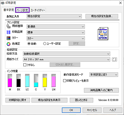Image resolution: width=124 pixels, height=115 pixels.
Task: Expand the 用紙サイズ A4 dropdown
Action: point(66,60)
